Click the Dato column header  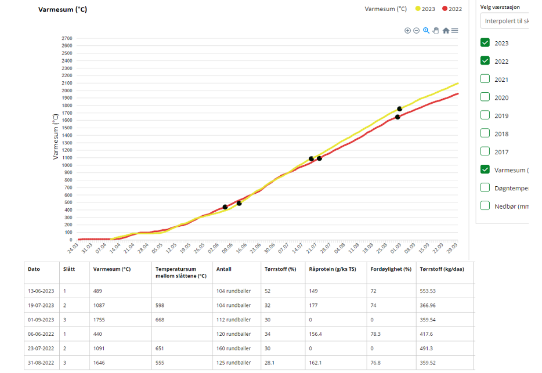pyautogui.click(x=34, y=269)
